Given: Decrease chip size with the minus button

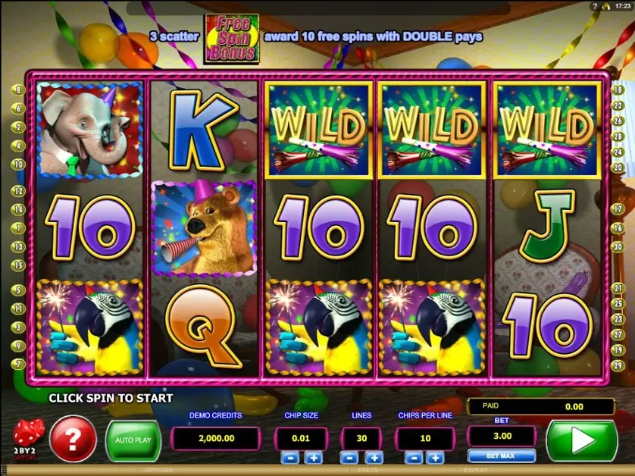Looking at the screenshot, I should (290, 458).
